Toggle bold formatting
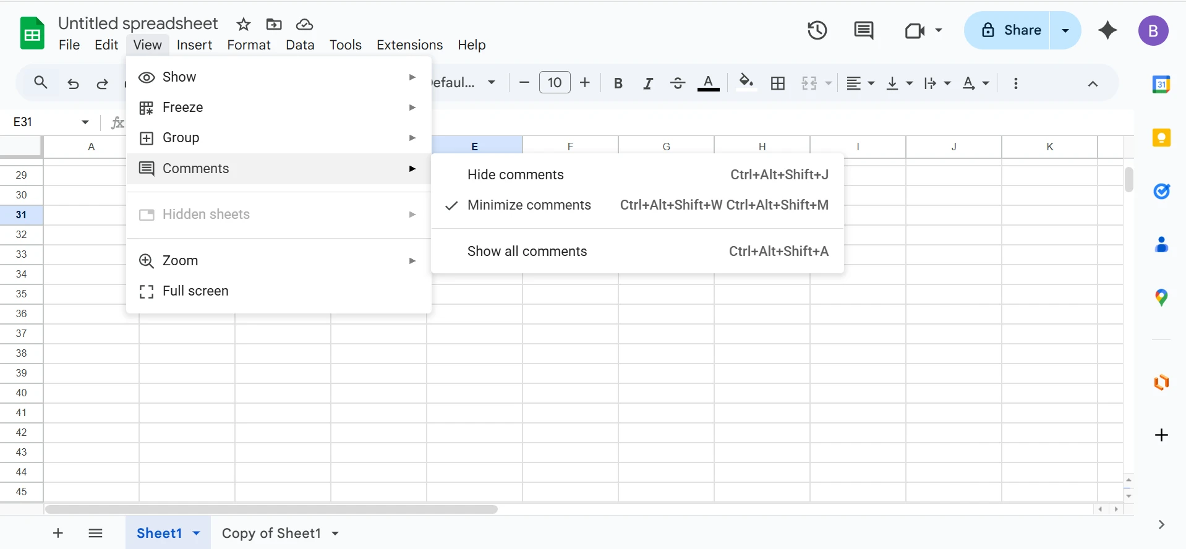The image size is (1186, 549). click(x=618, y=83)
